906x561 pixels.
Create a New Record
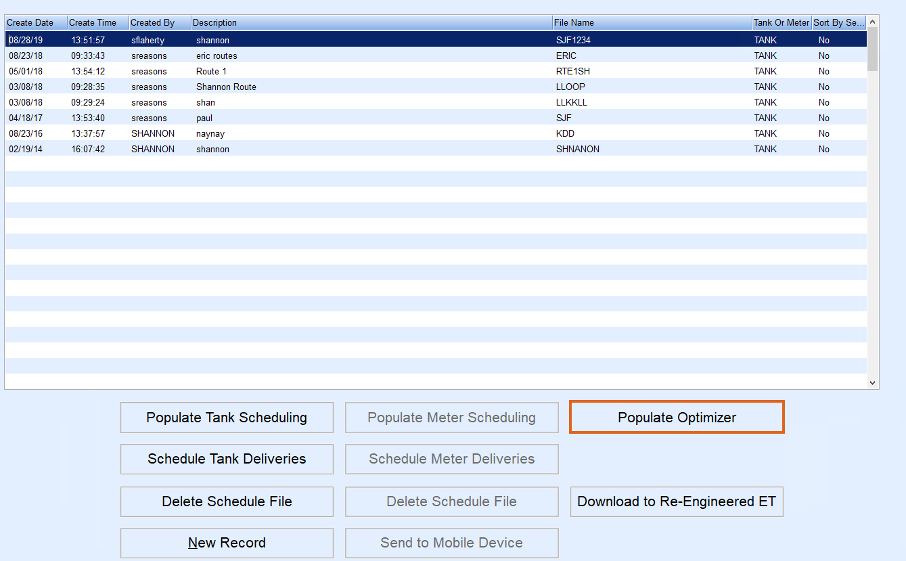[x=227, y=543]
